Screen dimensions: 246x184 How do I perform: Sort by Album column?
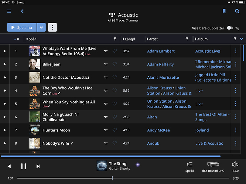point(201,39)
